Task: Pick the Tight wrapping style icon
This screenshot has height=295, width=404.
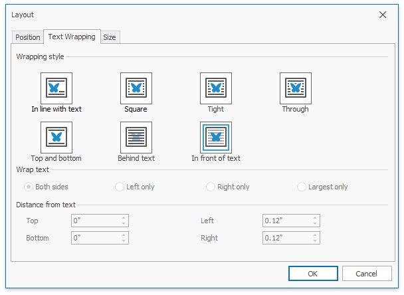Action: (216, 88)
